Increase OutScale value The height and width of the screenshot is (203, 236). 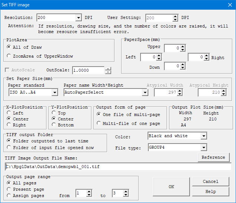(x=108, y=69)
